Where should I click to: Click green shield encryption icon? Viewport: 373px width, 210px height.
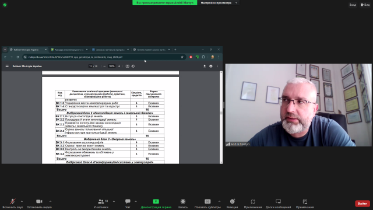(5, 5)
